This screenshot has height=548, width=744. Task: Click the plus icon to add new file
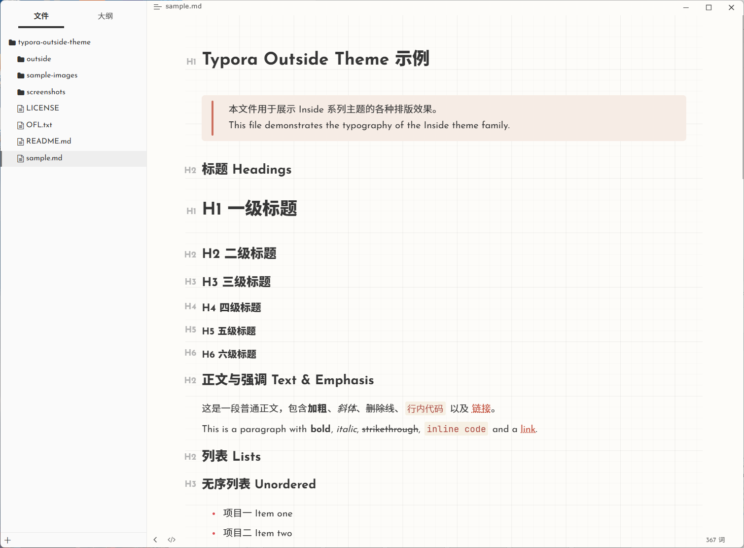tap(7, 541)
